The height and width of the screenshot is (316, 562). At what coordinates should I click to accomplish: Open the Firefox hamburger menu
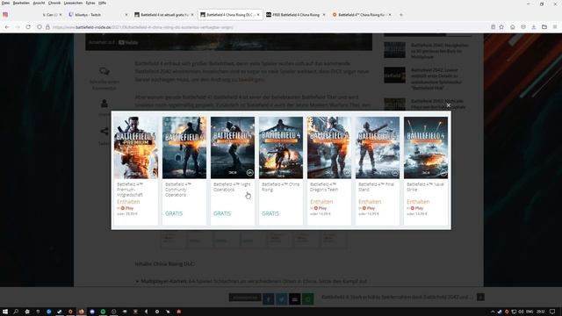click(555, 27)
